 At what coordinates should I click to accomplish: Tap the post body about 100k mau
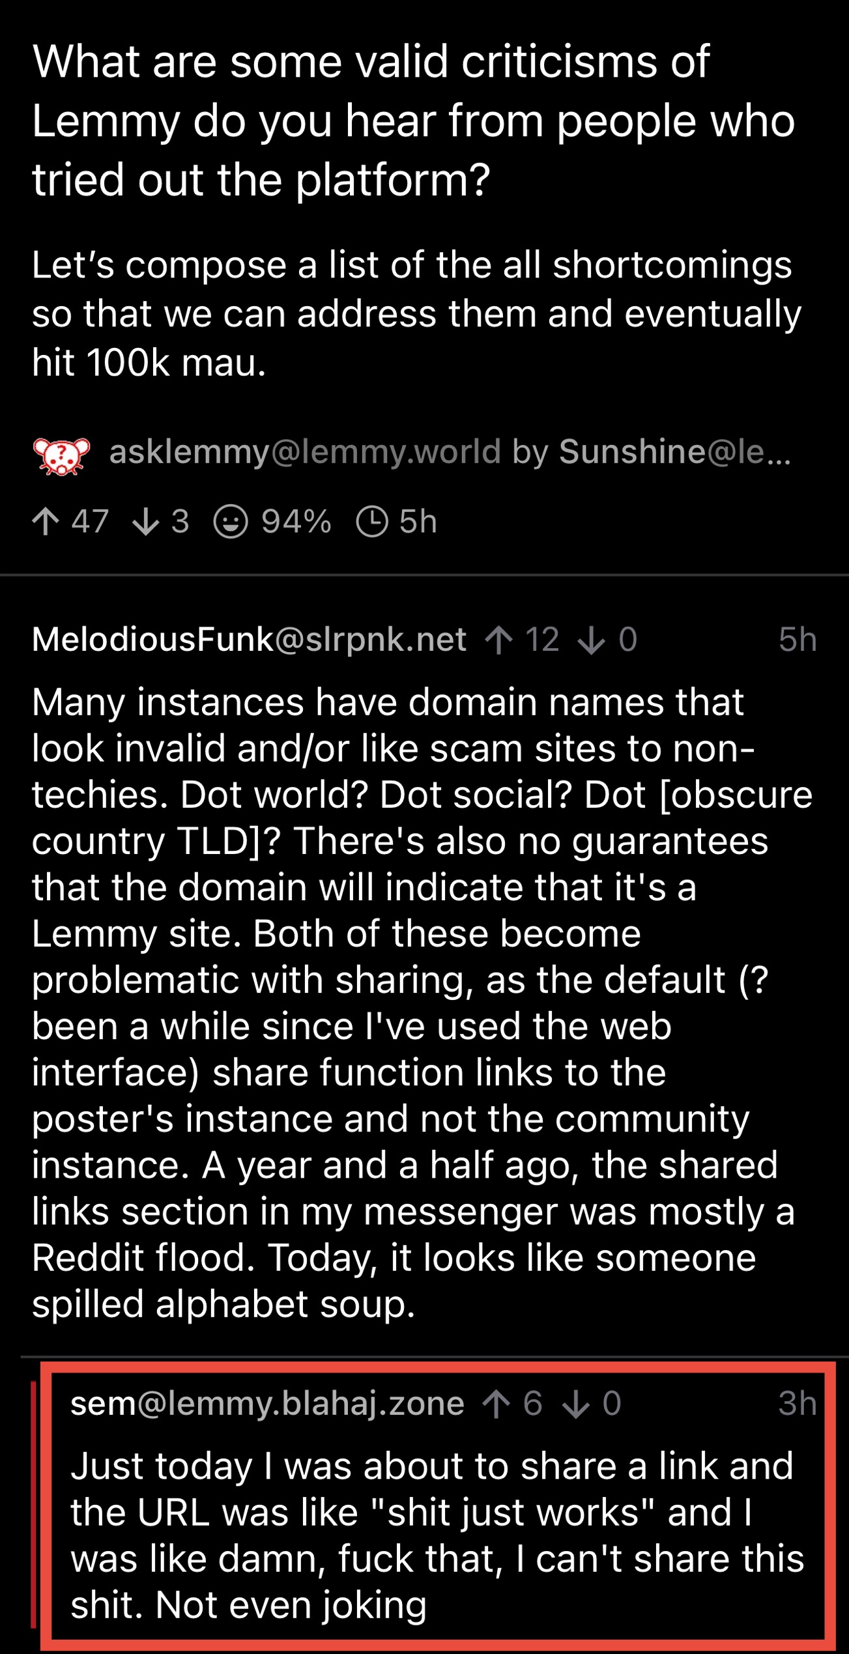[x=417, y=314]
